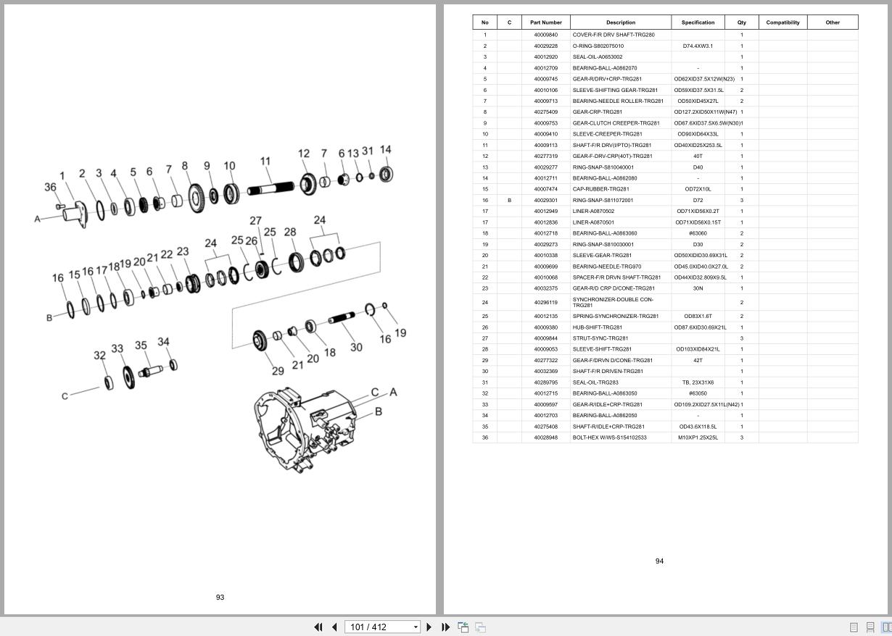The image size is (892, 636).
Task: Select BOLT-HEX W/WS-S154102533 description
Action: [610, 438]
